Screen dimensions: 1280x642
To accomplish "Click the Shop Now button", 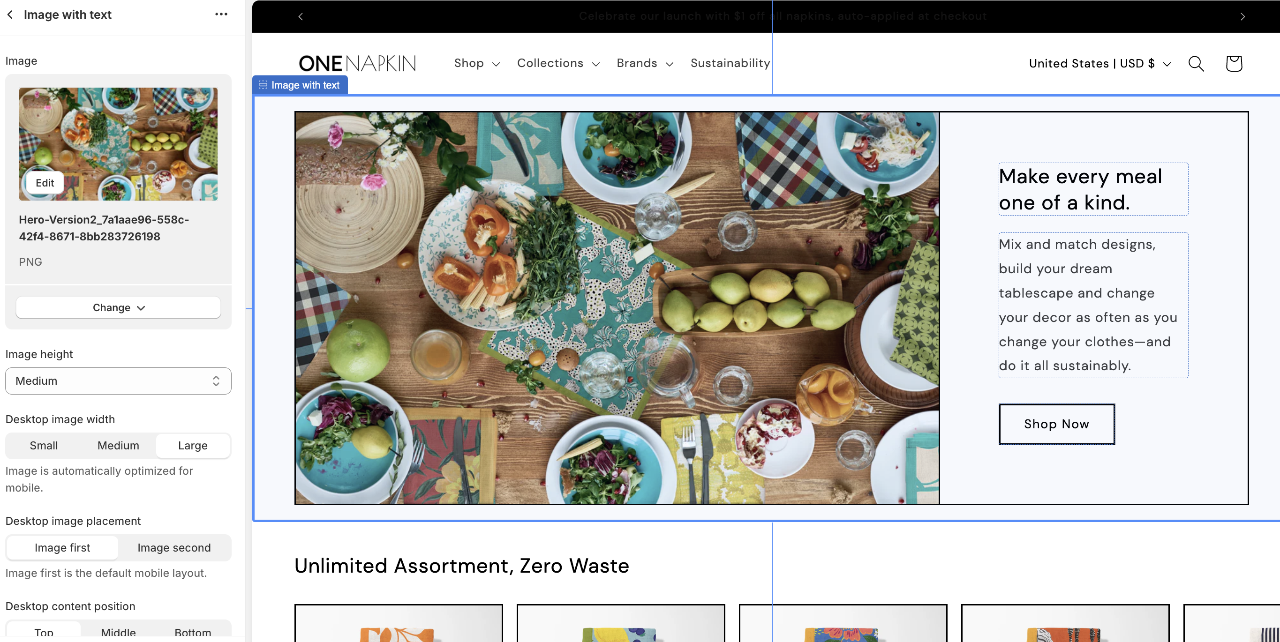I will point(1056,424).
